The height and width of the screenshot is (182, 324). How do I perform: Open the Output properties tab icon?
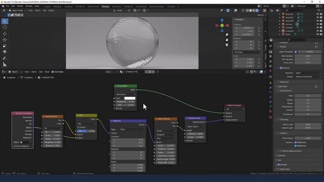point(270,57)
